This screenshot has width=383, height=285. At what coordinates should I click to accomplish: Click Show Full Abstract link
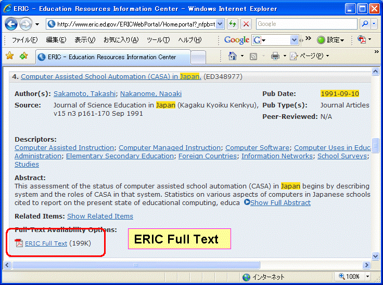[280, 202]
